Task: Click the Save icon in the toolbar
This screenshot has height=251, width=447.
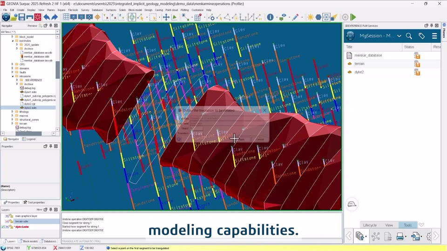Action: 22,17
